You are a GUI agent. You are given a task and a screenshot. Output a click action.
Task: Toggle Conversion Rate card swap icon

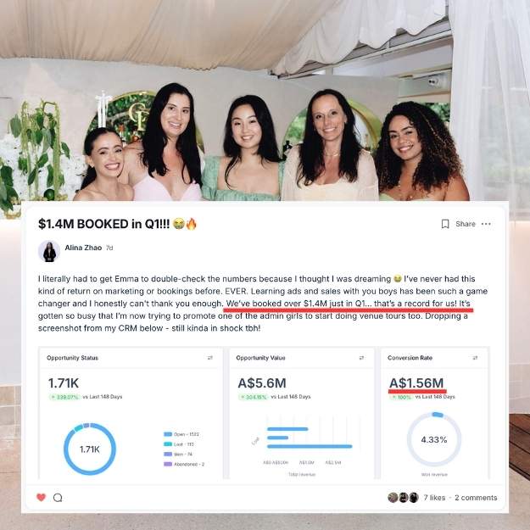point(475,358)
